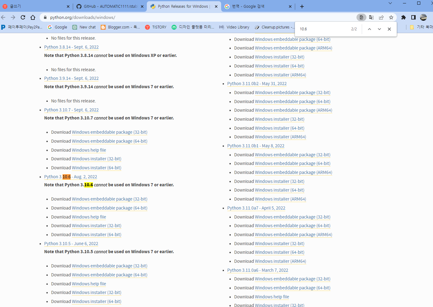
Task: Open the 디자인 플랫폼 미리 bookmark
Action: point(193,27)
